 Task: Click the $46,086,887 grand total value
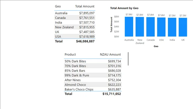click(85, 41)
